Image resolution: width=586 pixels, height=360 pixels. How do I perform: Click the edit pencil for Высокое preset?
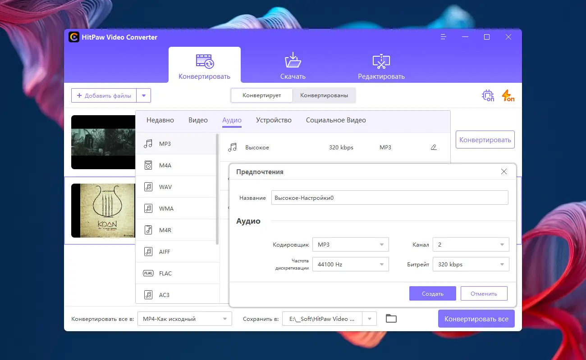[434, 148]
